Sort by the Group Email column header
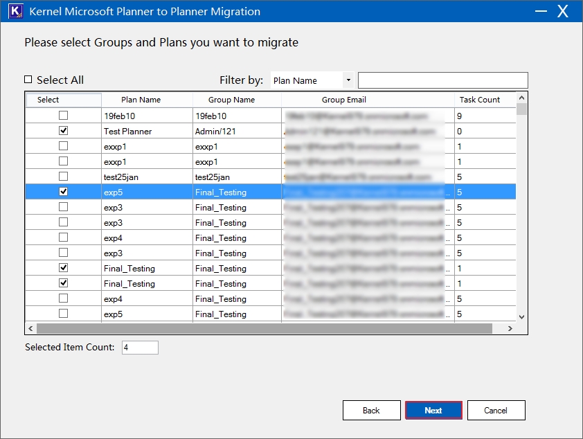 tap(368, 100)
